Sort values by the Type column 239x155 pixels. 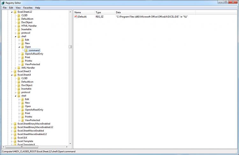click(x=105, y=12)
